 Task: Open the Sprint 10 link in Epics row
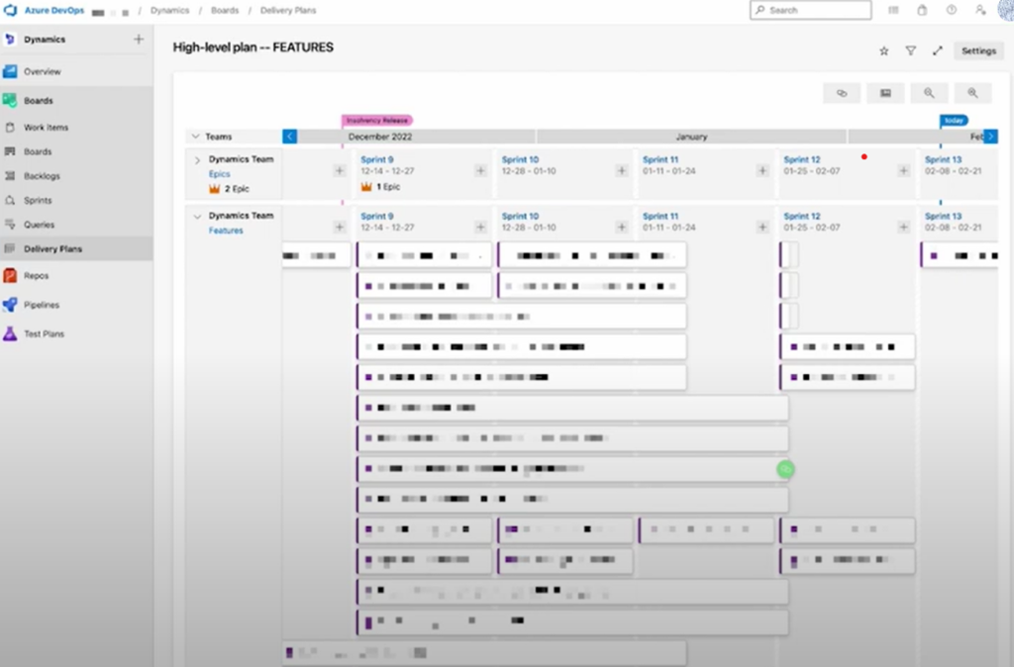[x=520, y=160]
